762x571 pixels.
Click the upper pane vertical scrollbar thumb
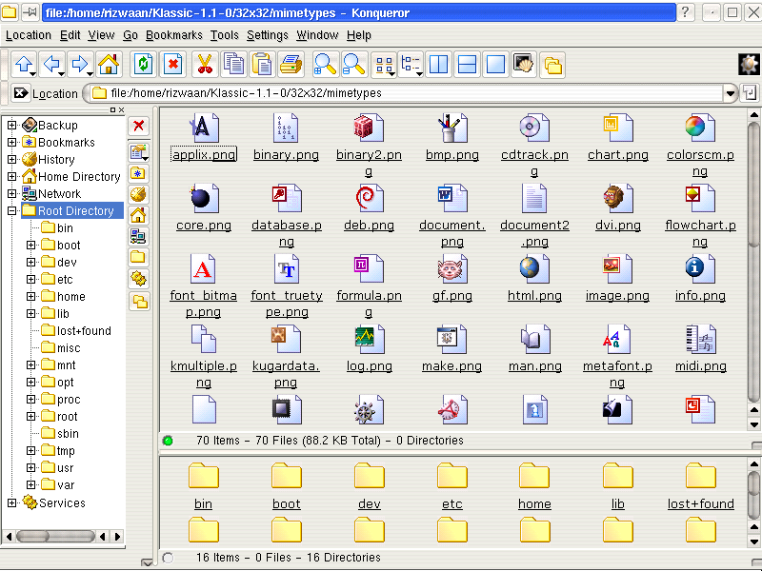753,263
